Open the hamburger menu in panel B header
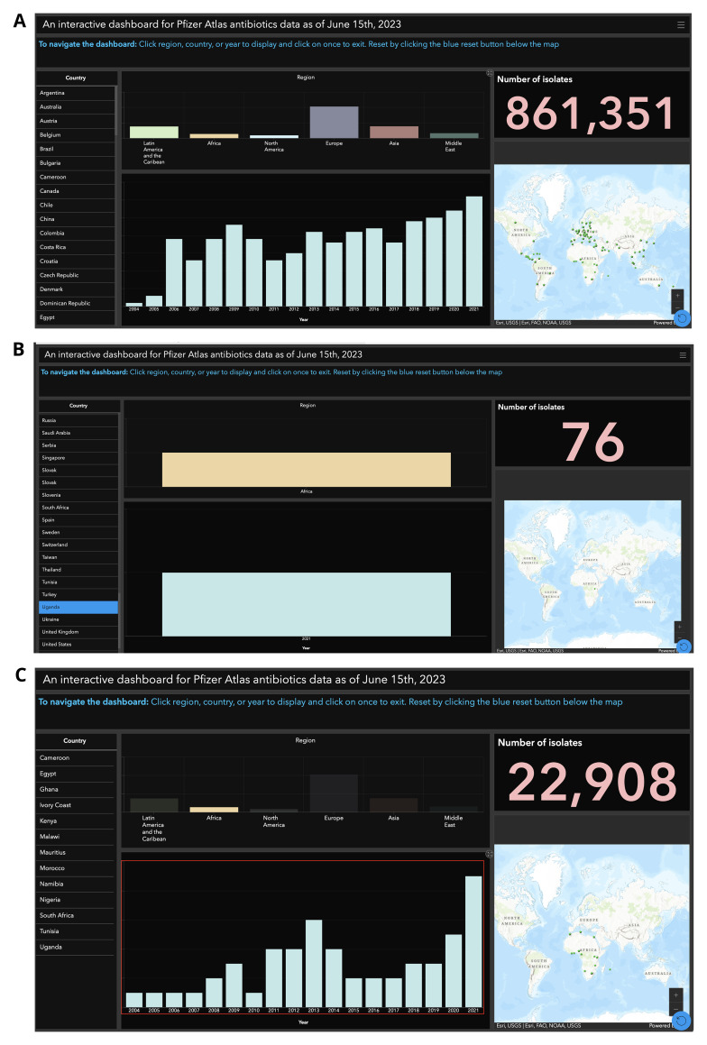Image resolution: width=707 pixels, height=1045 pixels. [x=683, y=355]
